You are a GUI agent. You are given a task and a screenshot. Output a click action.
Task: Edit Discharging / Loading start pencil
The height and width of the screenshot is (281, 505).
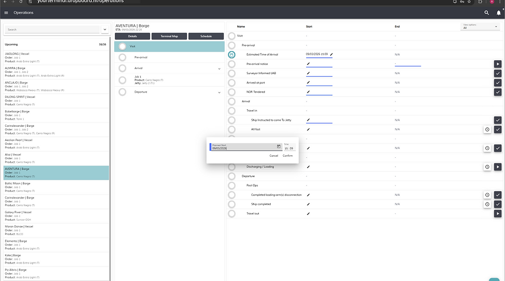308,167
